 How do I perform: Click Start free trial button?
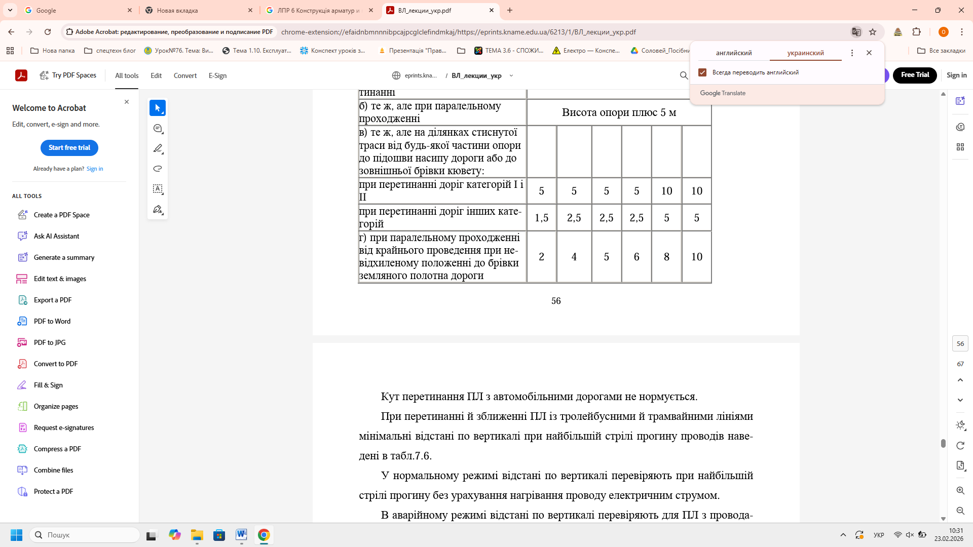[69, 148]
